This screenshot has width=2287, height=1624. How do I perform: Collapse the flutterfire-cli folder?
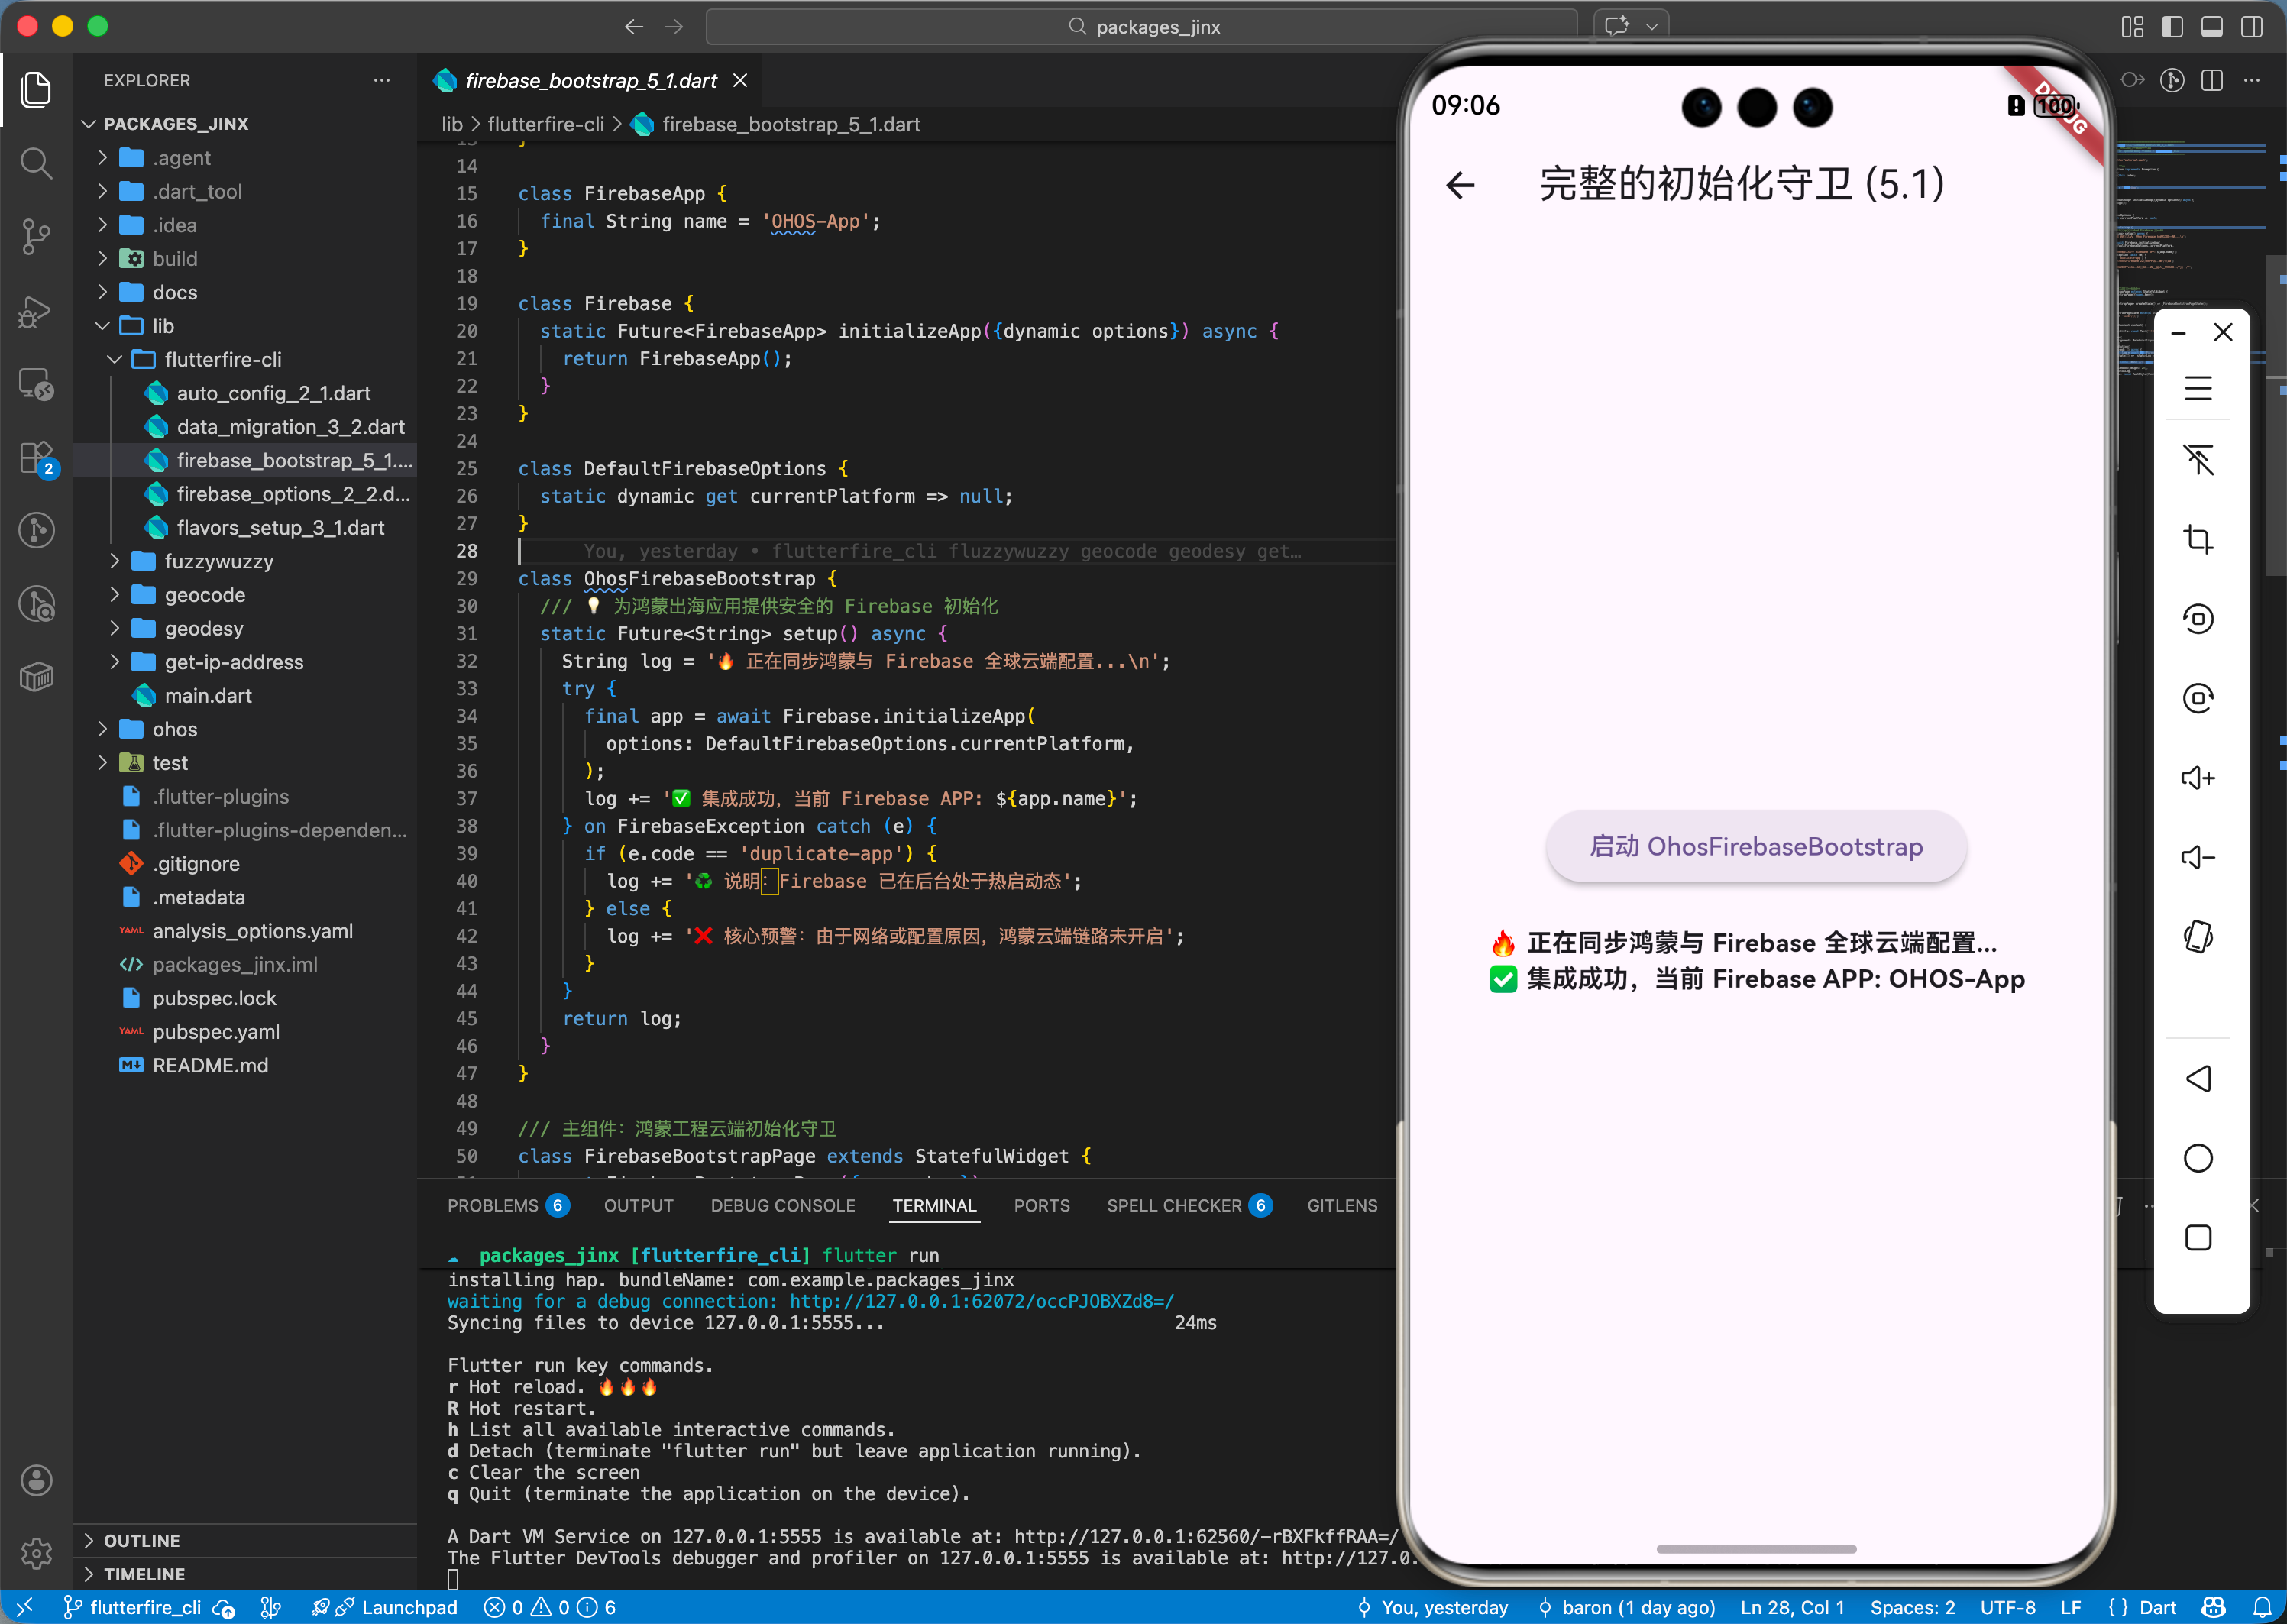coord(222,359)
